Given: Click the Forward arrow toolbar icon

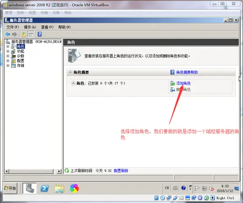Looking at the screenshot, I should (14, 34).
